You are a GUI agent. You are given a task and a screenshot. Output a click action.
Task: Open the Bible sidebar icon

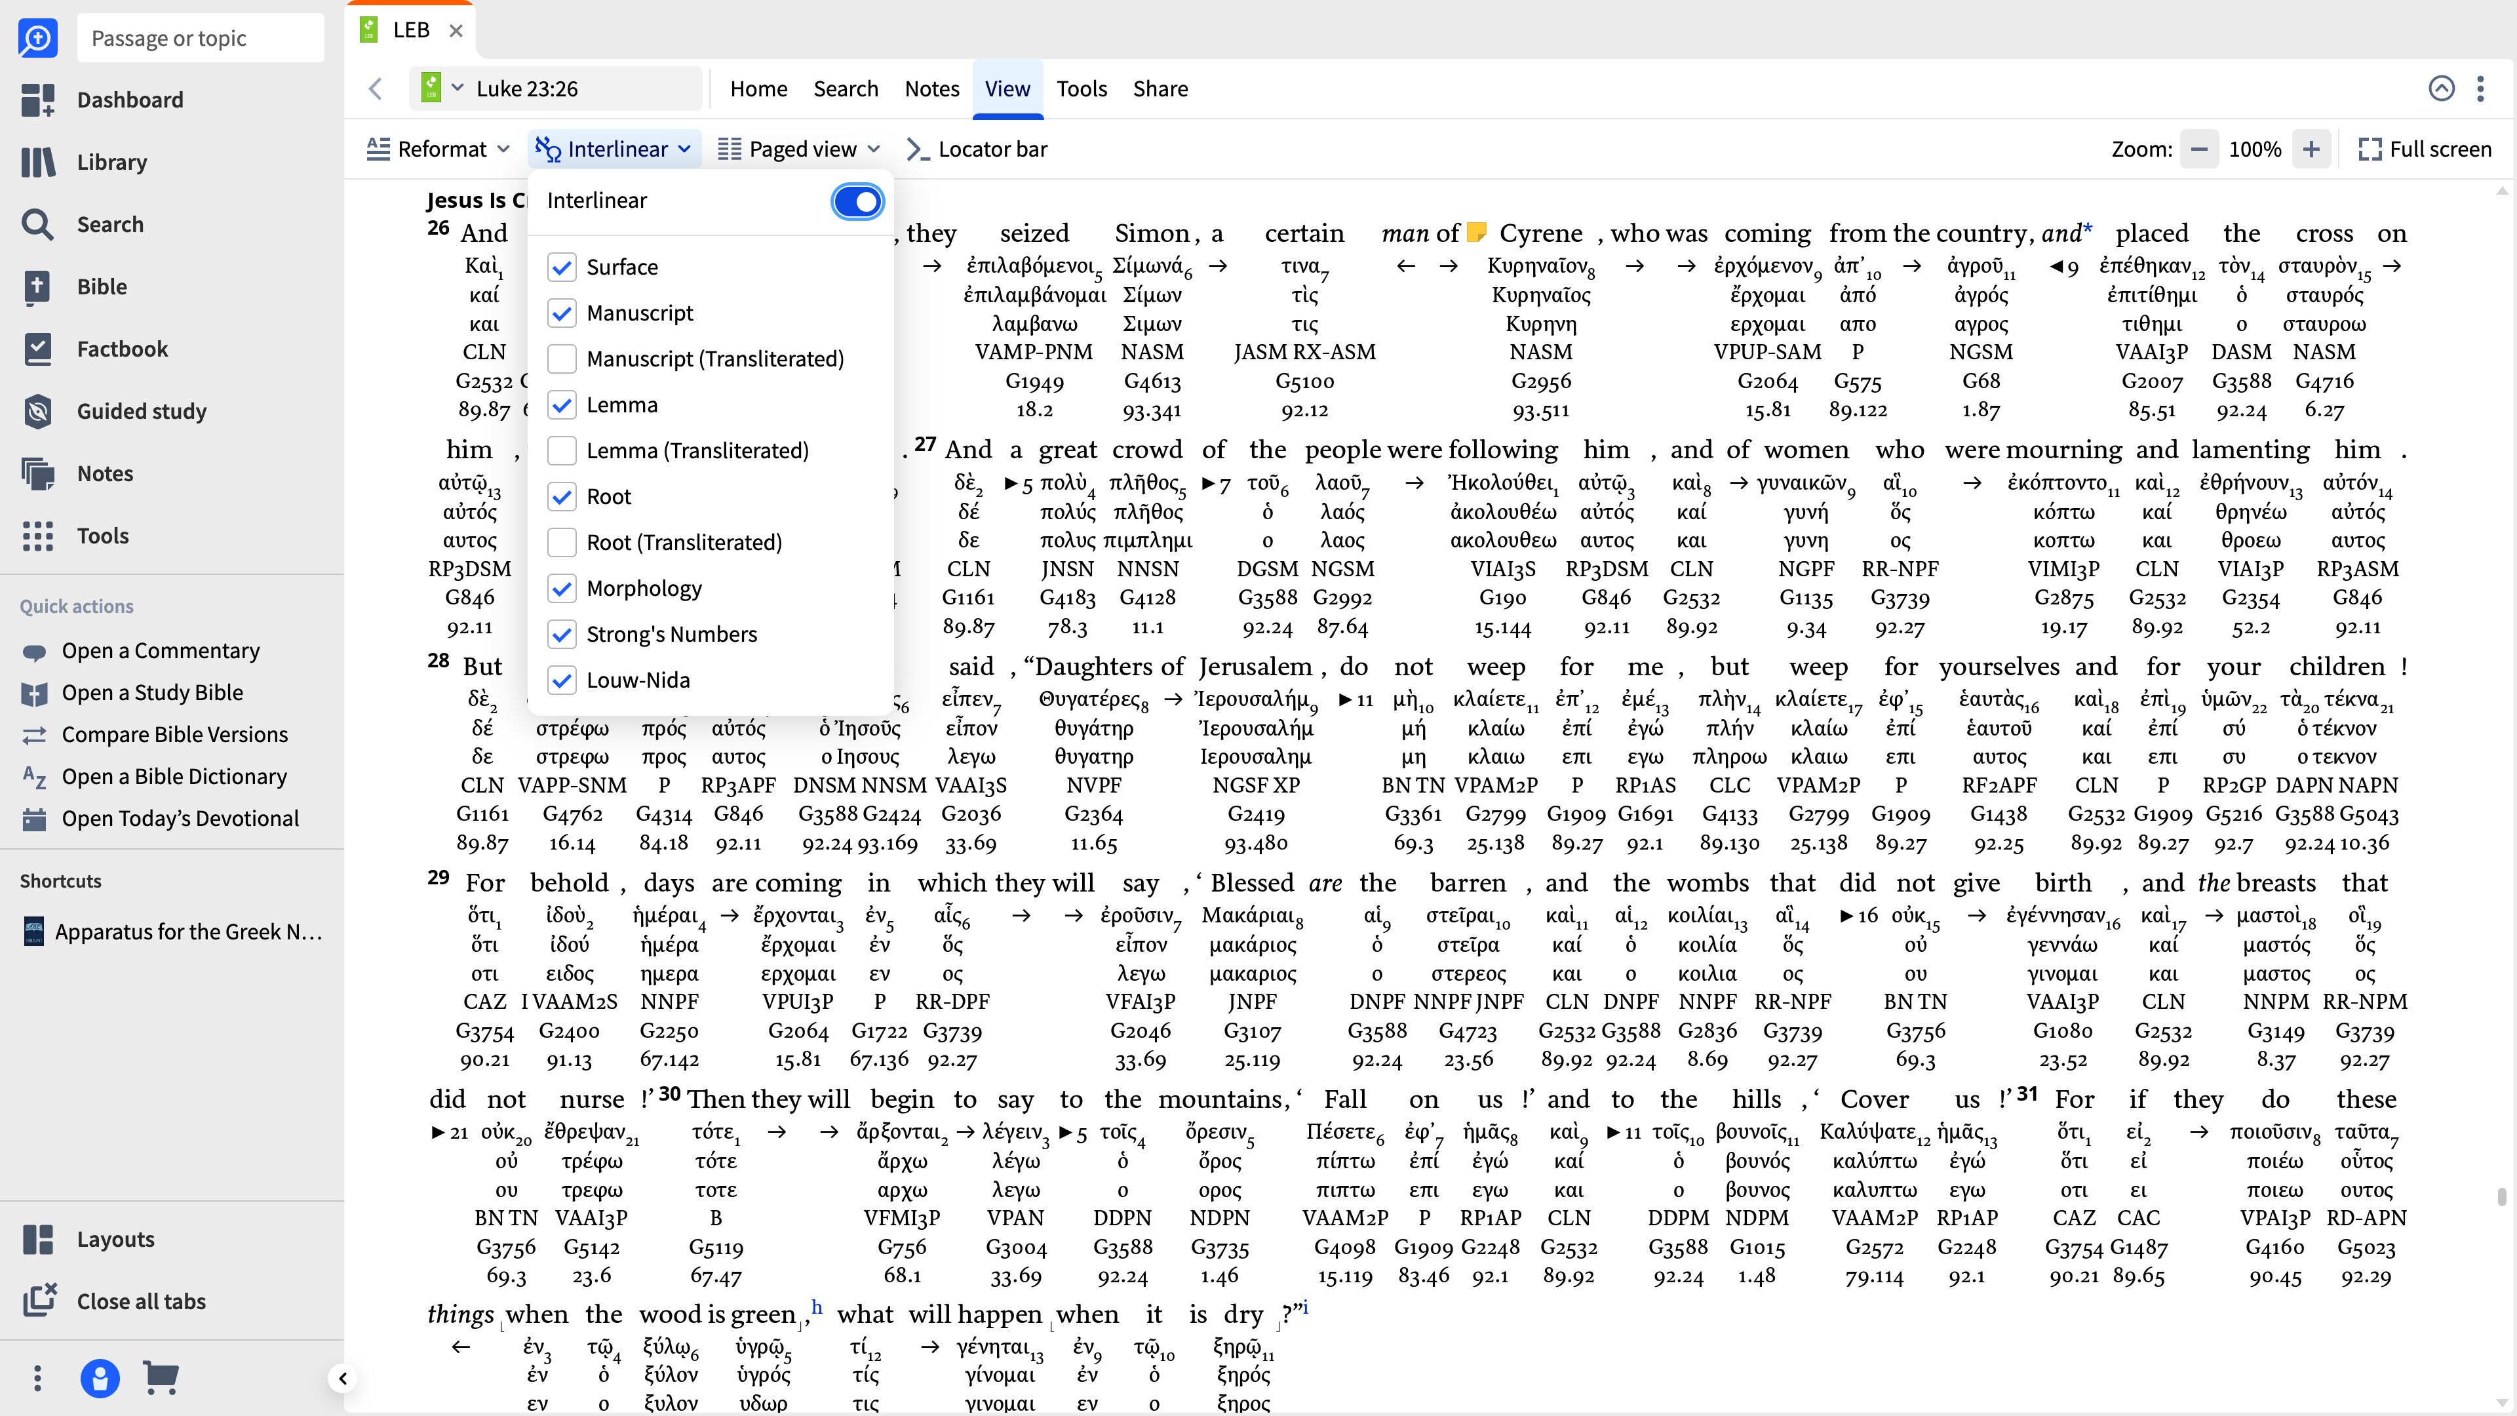(x=37, y=286)
